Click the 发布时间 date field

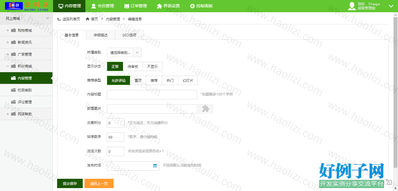(133, 166)
